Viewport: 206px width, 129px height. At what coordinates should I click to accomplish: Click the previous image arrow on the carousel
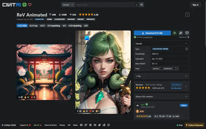pos(22,72)
